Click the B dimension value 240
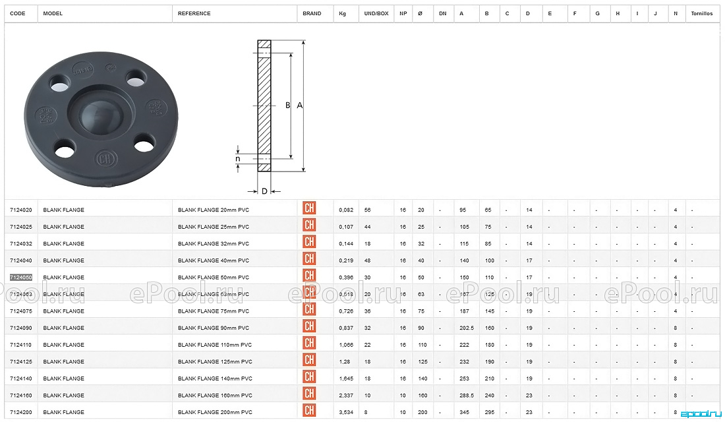The image size is (725, 422). click(x=490, y=396)
